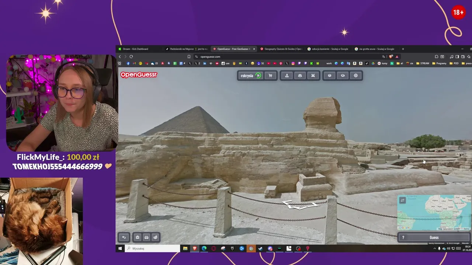Image resolution: width=472 pixels, height=265 pixels.
Task: Open the ali bookmarks folder
Action: (400, 63)
